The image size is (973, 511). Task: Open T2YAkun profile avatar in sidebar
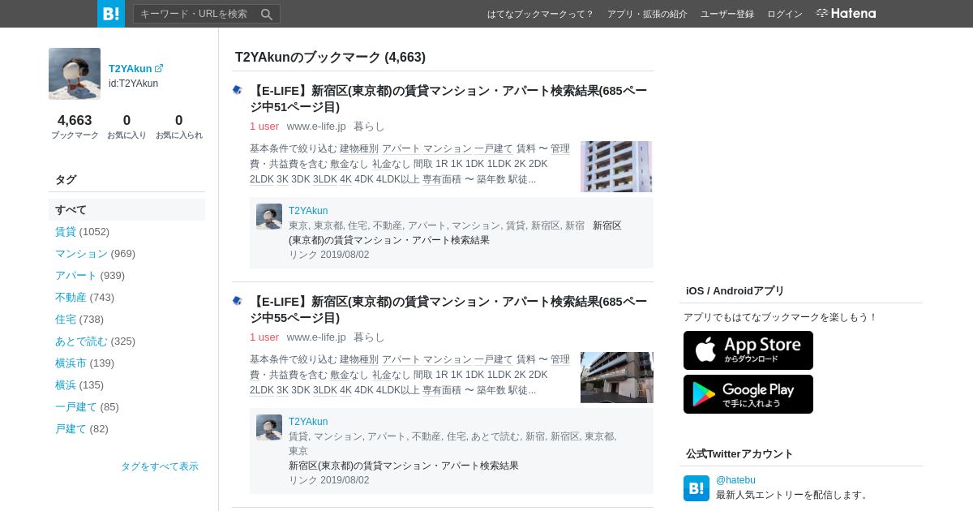75,74
